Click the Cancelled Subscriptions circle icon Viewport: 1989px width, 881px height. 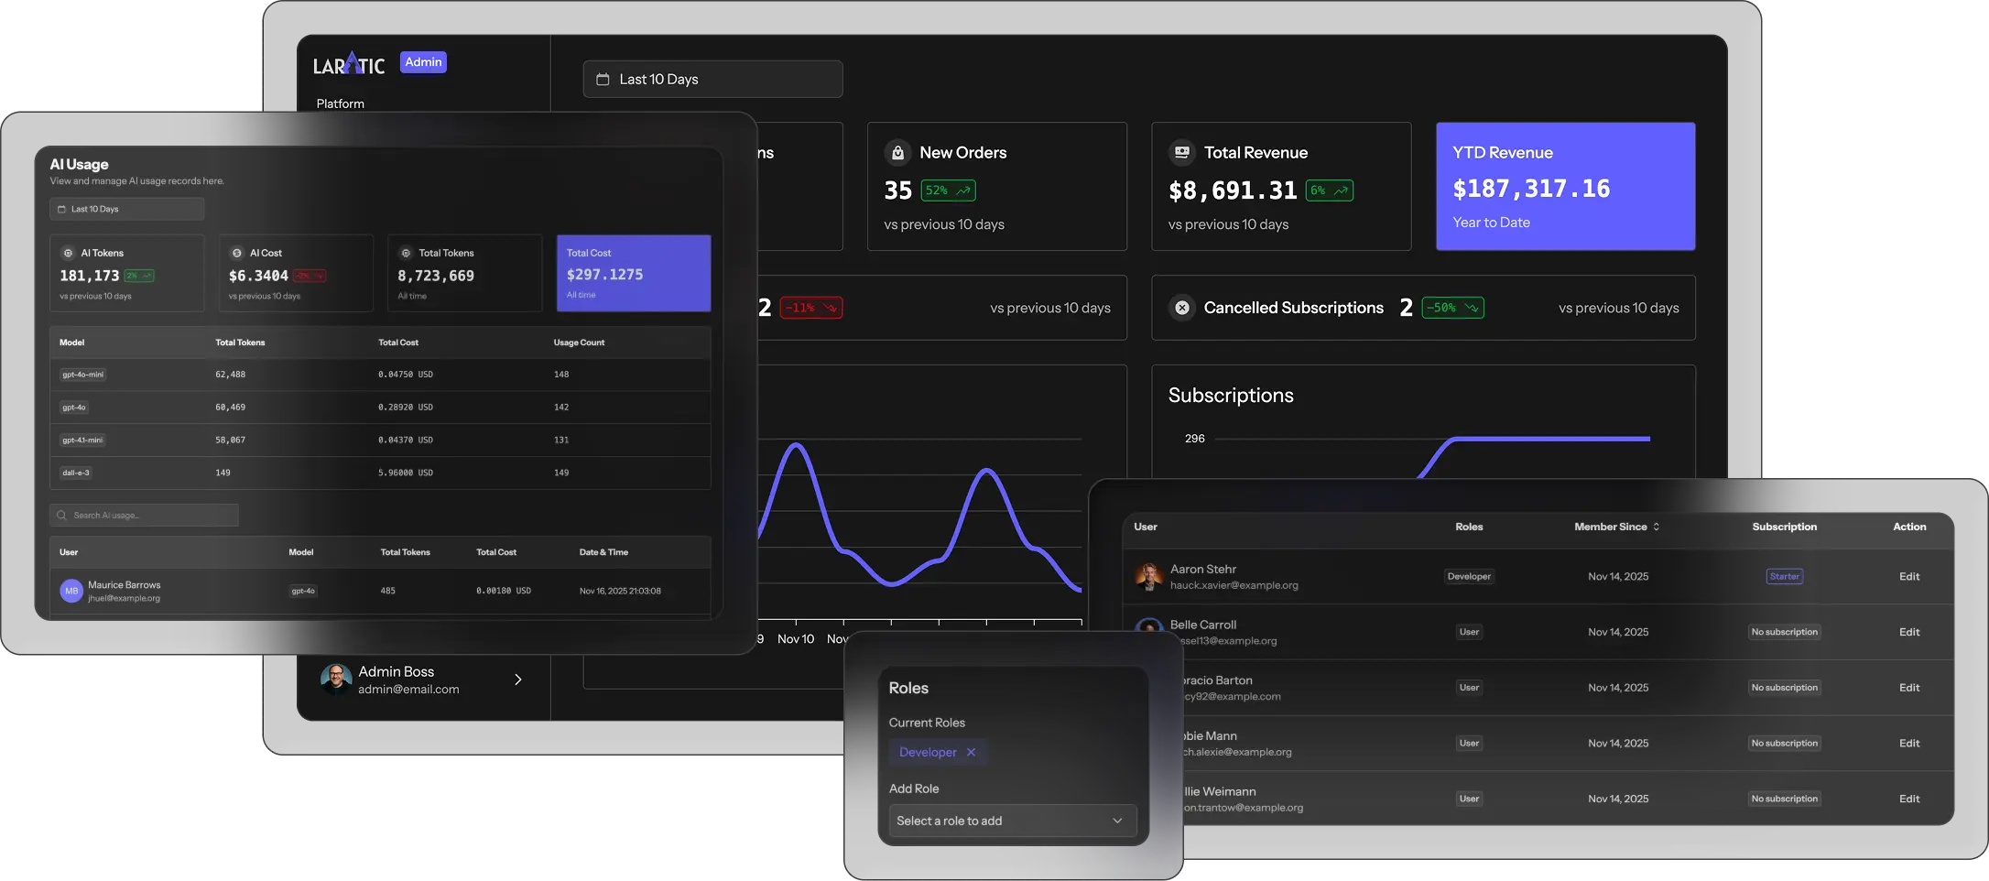pos(1183,308)
